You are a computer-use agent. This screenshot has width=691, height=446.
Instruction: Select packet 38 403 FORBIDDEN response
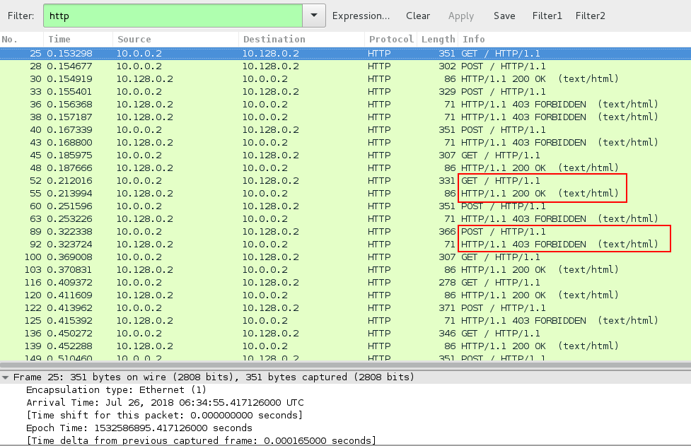pos(345,117)
